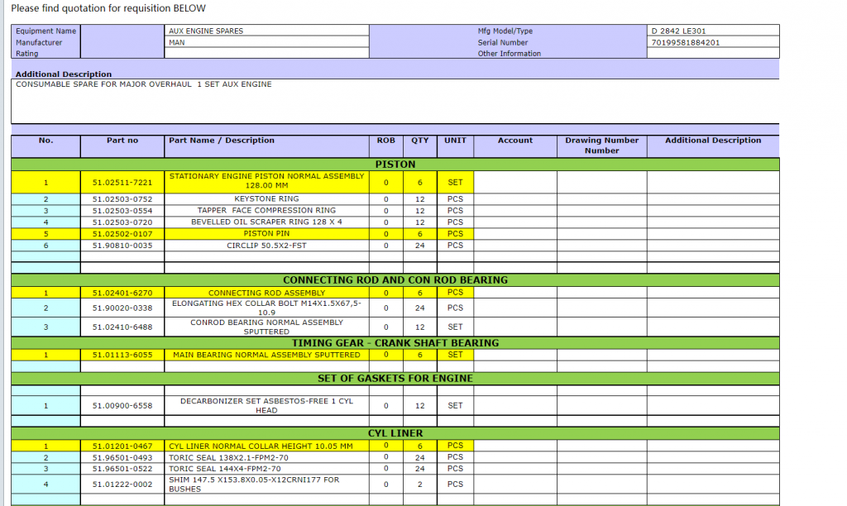Click the CYL LINER section header

(x=395, y=433)
